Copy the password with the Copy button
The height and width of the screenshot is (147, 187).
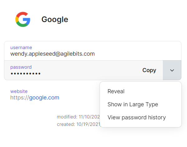click(149, 70)
